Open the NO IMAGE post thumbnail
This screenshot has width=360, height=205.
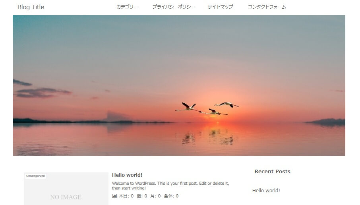66,189
